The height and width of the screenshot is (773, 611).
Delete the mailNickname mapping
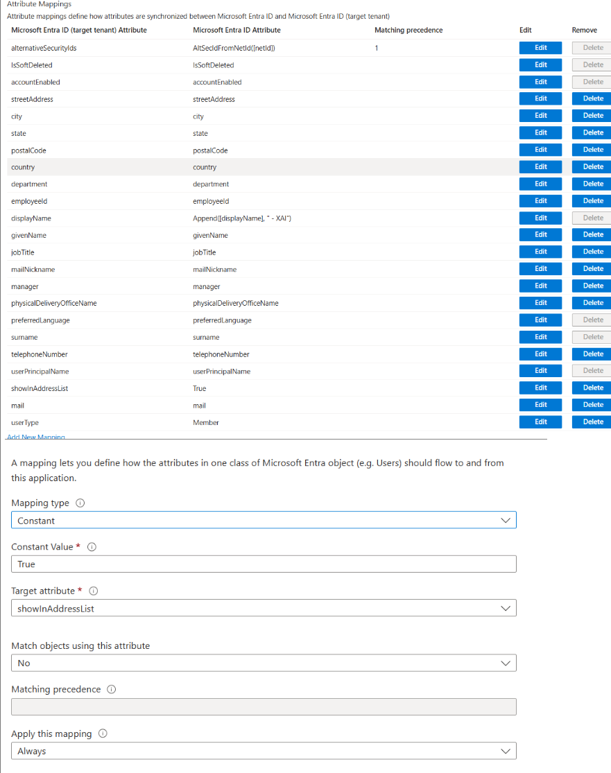[593, 269]
